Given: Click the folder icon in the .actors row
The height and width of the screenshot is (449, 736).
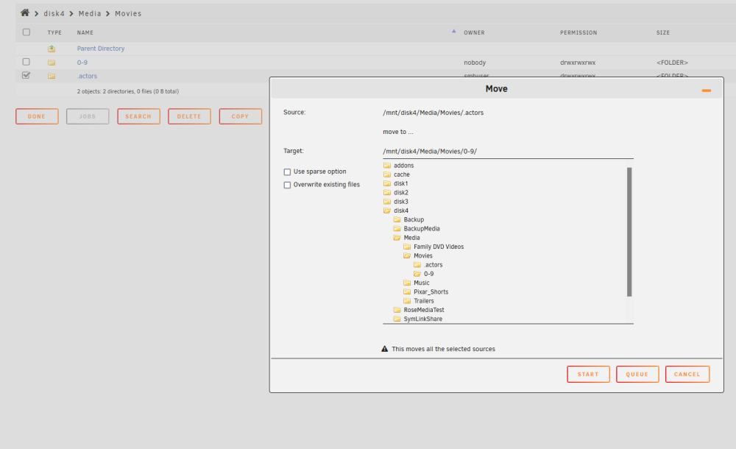Looking at the screenshot, I should 52,76.
